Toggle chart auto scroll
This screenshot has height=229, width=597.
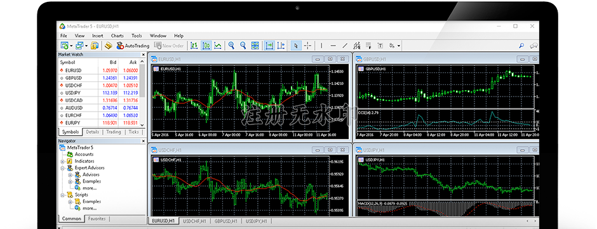[x=269, y=46]
